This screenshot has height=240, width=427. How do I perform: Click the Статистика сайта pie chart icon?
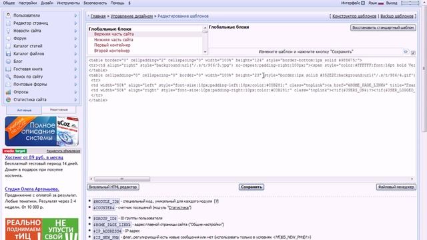tap(9, 99)
